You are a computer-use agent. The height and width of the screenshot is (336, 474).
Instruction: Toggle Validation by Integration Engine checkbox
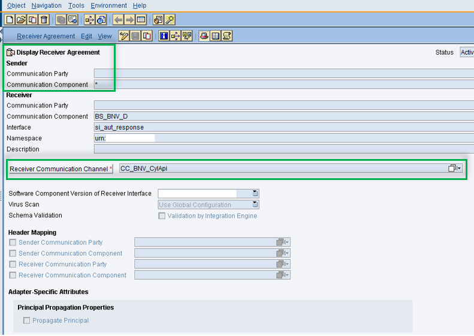point(162,216)
